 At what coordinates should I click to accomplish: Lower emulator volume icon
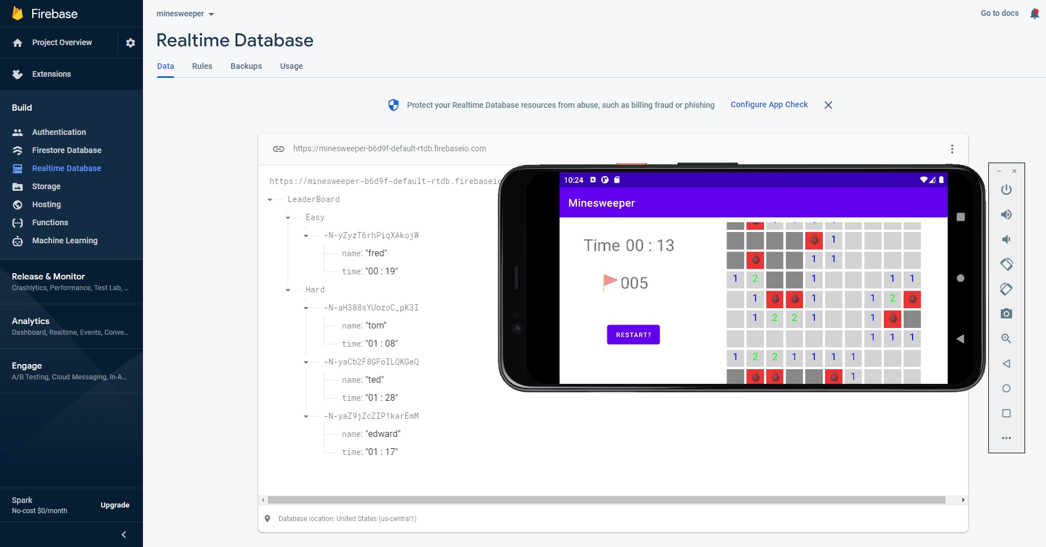(x=1006, y=239)
